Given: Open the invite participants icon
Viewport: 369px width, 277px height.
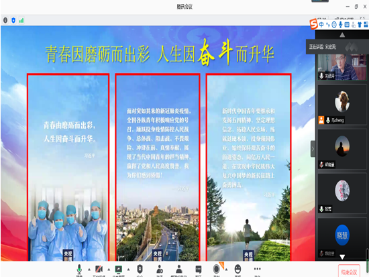Looking at the screenshot, I should click(160, 269).
